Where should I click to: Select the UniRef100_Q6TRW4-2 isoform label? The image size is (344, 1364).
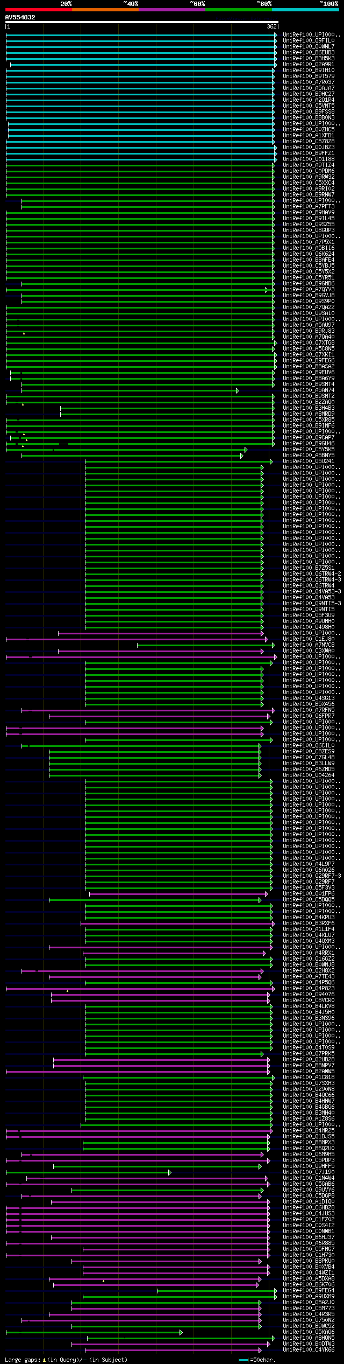click(312, 573)
